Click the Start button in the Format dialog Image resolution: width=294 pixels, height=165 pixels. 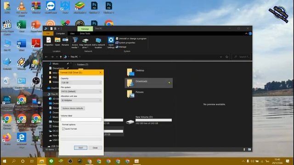click(81, 148)
